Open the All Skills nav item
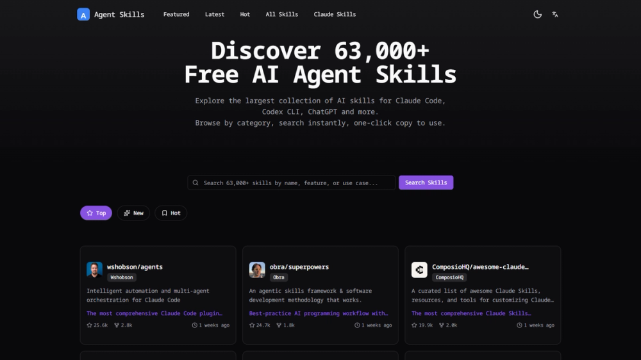This screenshot has height=360, width=641. coord(281,14)
